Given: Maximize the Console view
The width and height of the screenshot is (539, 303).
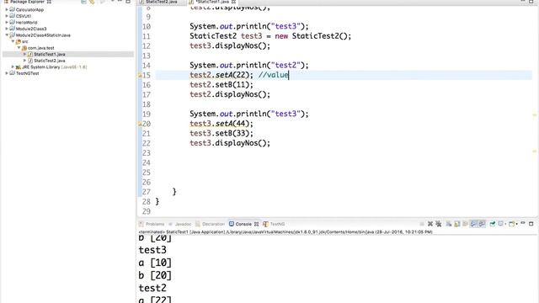Looking at the screenshot, I should pyautogui.click(x=531, y=224).
